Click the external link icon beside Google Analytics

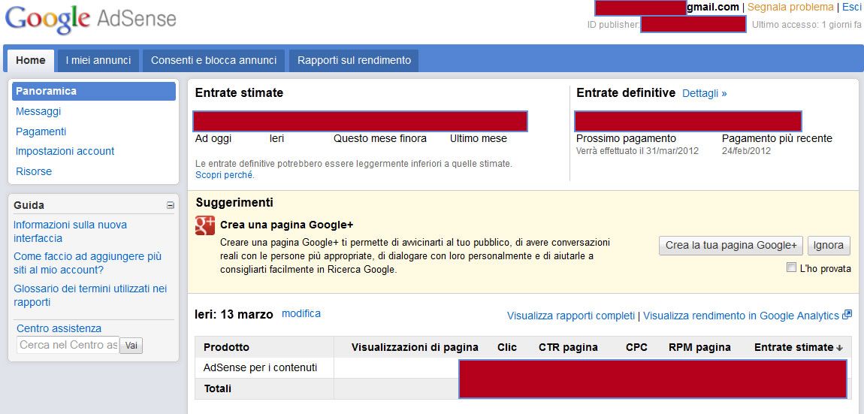point(847,315)
